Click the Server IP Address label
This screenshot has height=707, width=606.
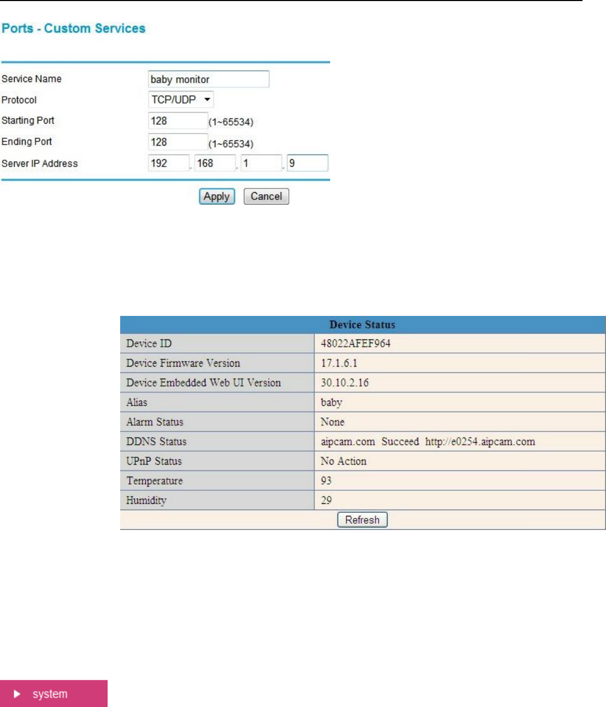[x=40, y=163]
